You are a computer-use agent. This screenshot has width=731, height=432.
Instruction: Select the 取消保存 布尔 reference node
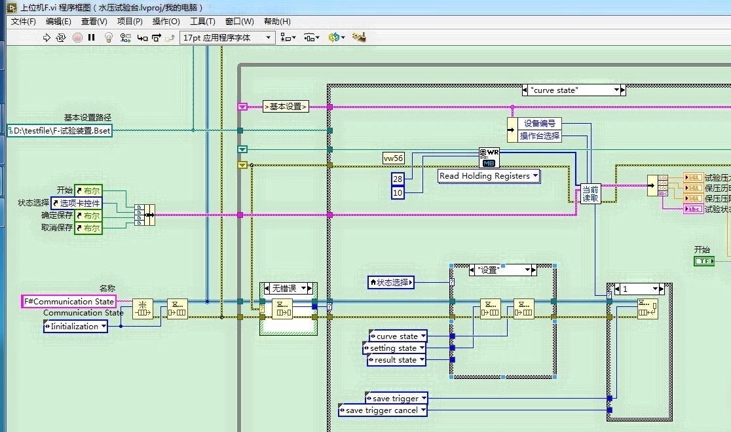88,228
